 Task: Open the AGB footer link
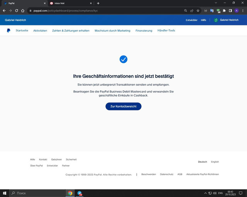(180, 174)
